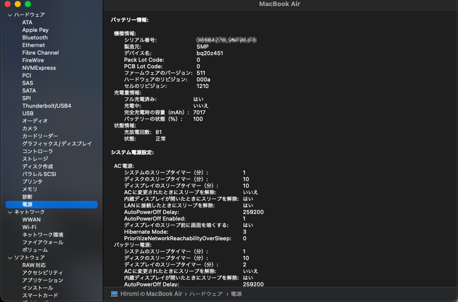Collapse the ネットワーク section chevron
This screenshot has height=302, width=458.
coord(10,212)
